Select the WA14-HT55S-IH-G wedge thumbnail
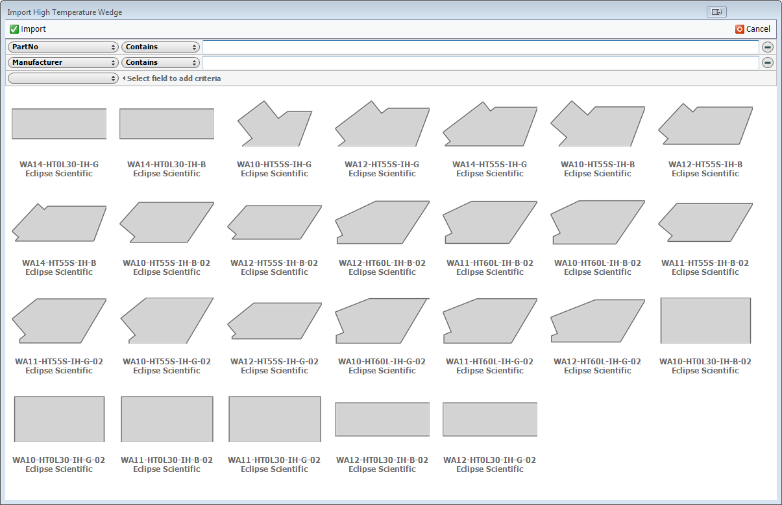The image size is (782, 505). tap(490, 123)
